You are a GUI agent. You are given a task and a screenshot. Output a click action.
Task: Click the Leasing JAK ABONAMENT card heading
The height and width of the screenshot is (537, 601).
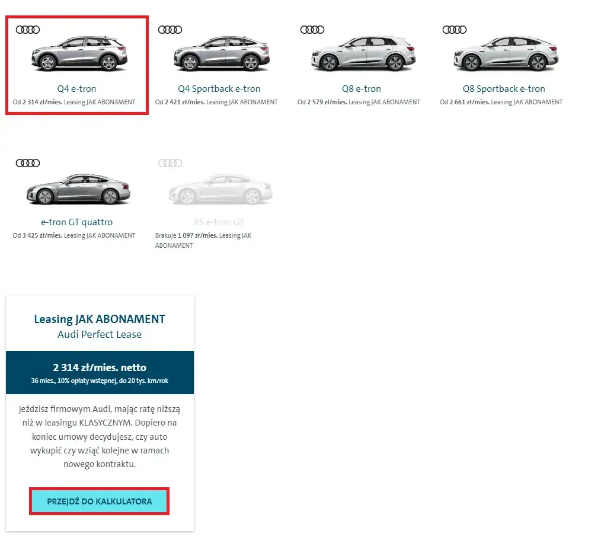[x=100, y=319]
